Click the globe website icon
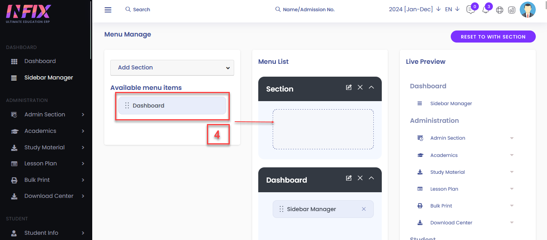This screenshot has width=547, height=240. [x=500, y=10]
